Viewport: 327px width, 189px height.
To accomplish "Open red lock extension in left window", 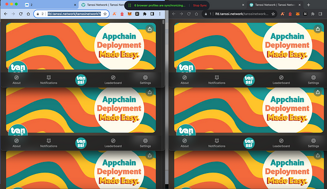I will coord(122,14).
